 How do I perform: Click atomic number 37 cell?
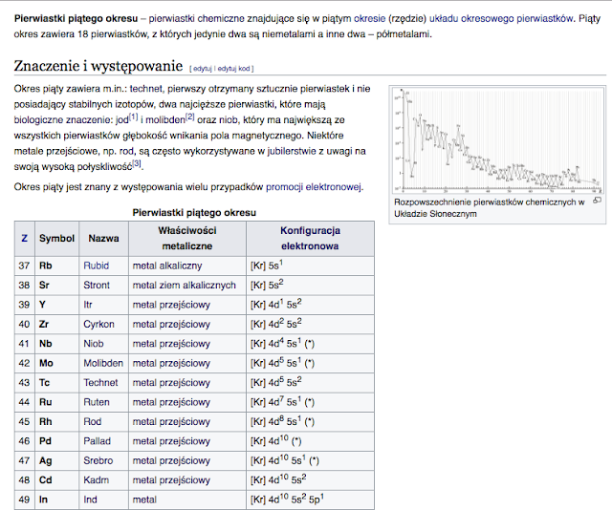pyautogui.click(x=25, y=266)
